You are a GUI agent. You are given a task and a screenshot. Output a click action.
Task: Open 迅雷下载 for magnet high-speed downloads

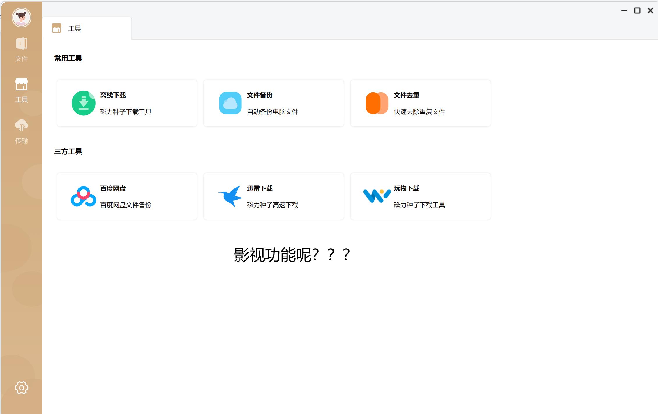coord(273,196)
